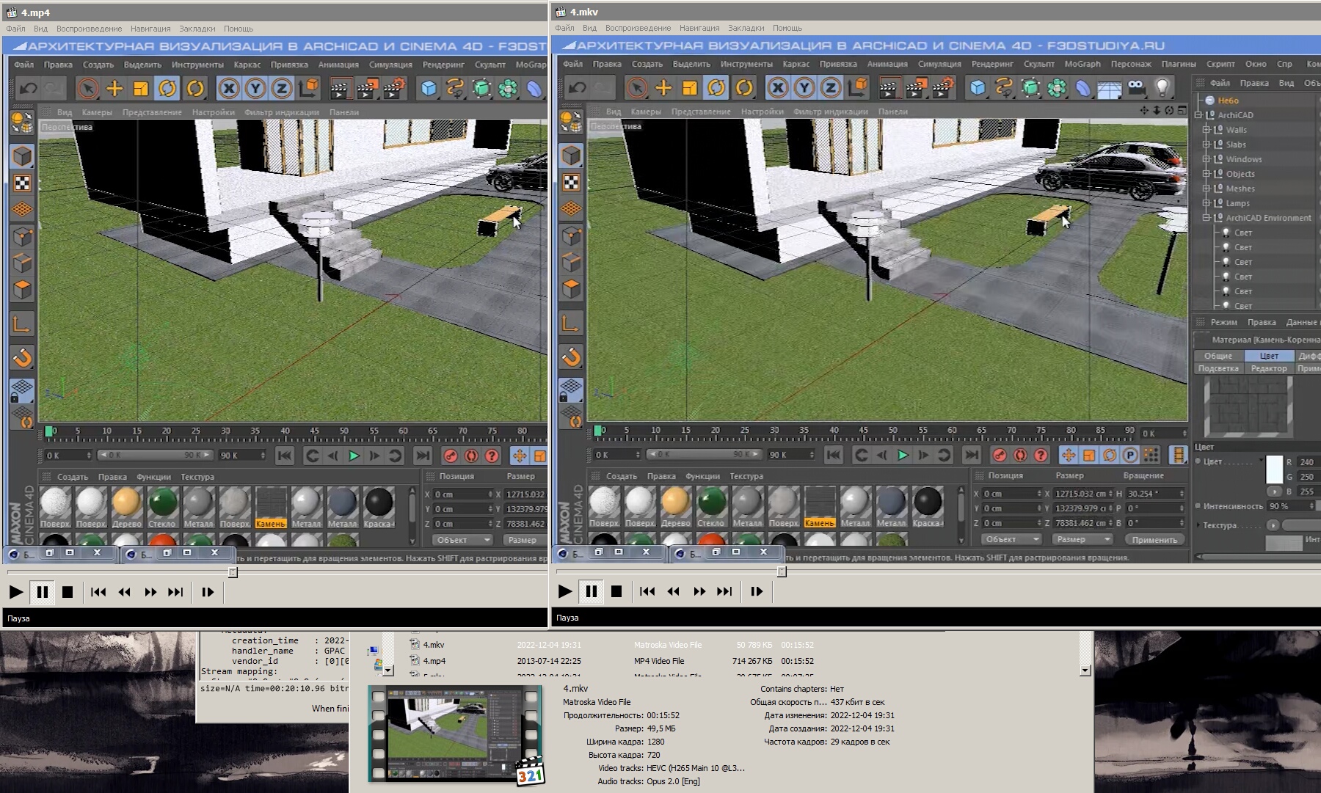Toggle X axis lock in 4.mp4 window

point(229,89)
